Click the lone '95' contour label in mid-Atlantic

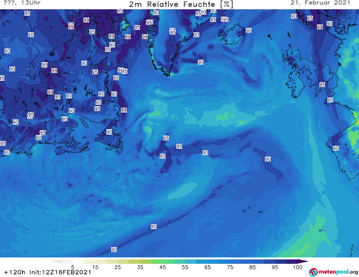(x=166, y=138)
